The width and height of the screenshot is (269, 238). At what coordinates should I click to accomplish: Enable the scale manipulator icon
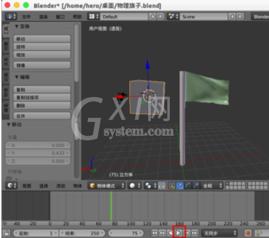coord(196,186)
